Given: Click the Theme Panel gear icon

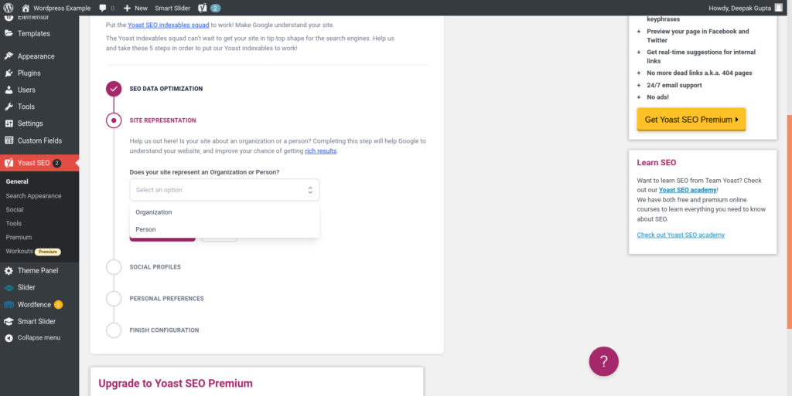Looking at the screenshot, I should tap(9, 271).
